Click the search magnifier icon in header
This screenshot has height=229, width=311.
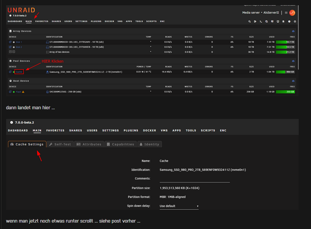pyautogui.click(x=249, y=21)
